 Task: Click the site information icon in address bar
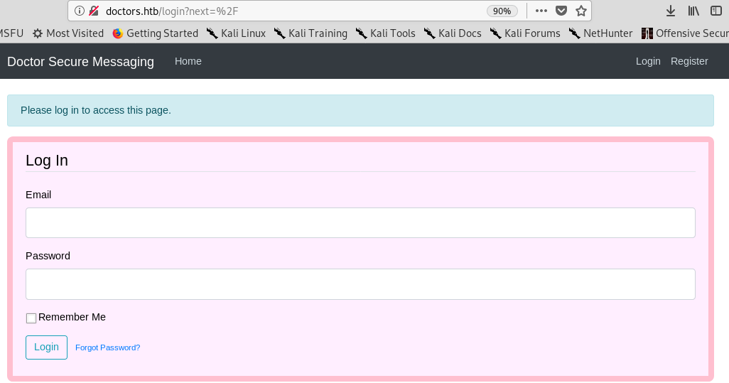pyautogui.click(x=80, y=11)
